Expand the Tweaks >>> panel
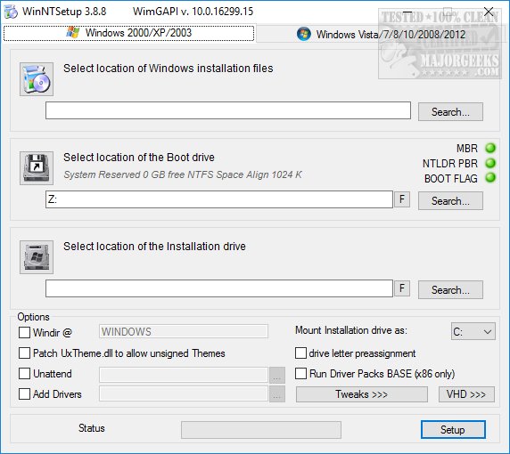Screen dimensions: 510x454 [362, 394]
